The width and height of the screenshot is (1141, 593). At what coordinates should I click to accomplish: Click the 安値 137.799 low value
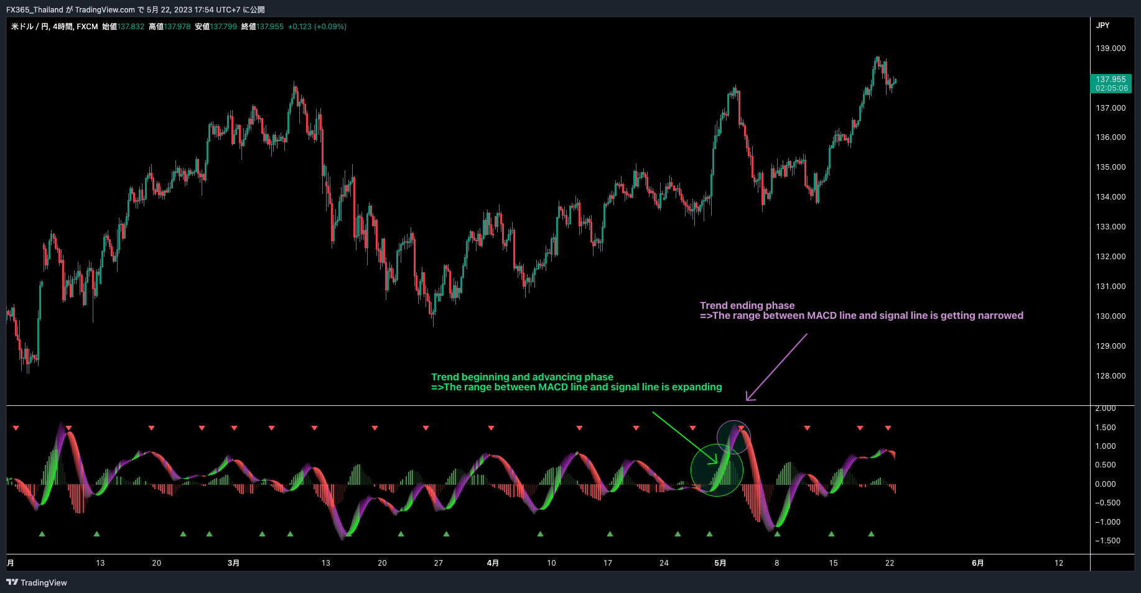[x=216, y=27]
